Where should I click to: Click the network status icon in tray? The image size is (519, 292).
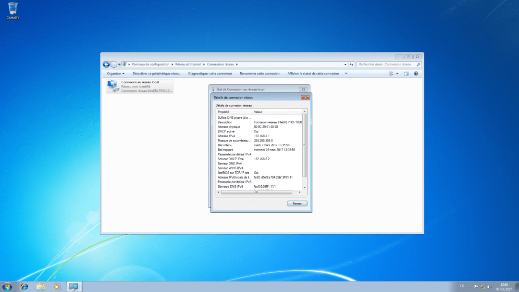(482, 287)
